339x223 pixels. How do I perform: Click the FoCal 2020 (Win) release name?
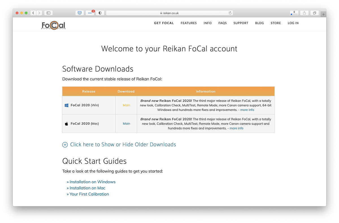click(85, 105)
